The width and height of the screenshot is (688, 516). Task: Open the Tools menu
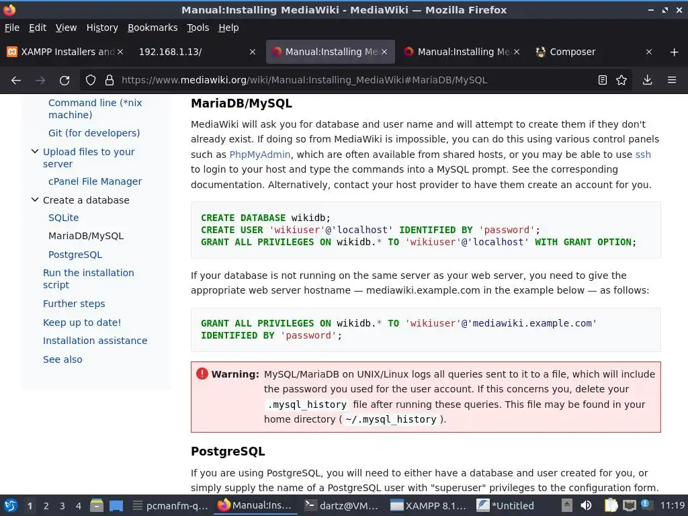[x=198, y=28]
